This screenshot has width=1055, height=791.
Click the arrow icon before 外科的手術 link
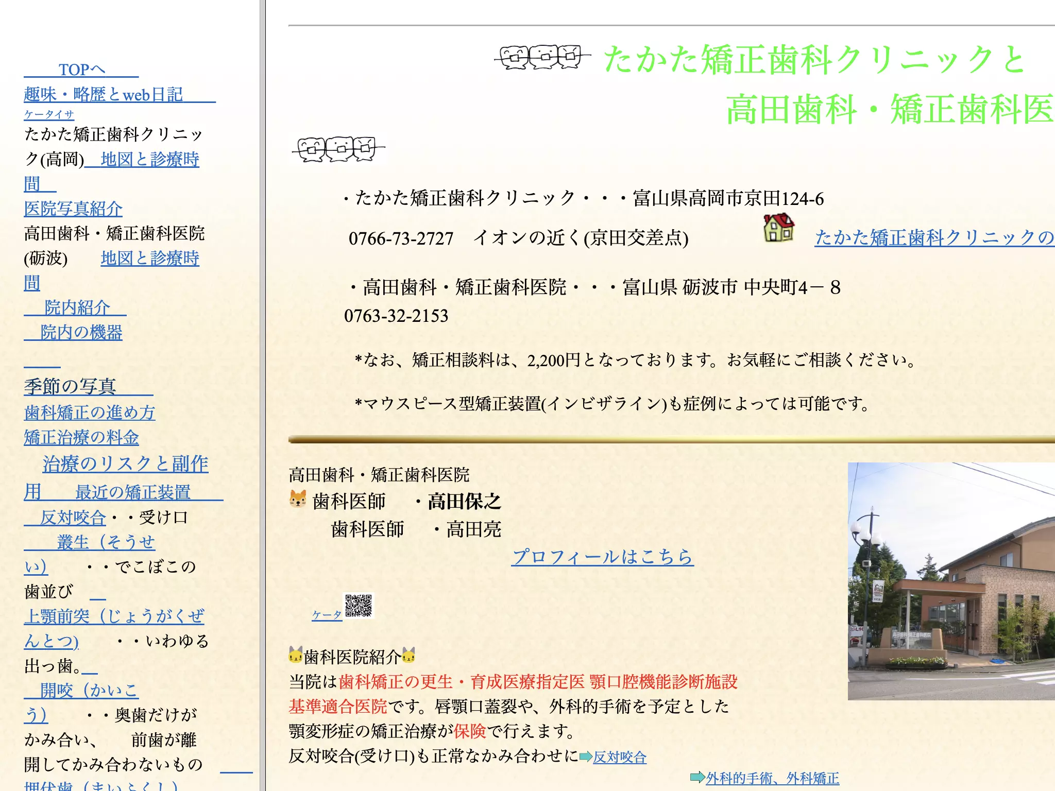(x=697, y=777)
